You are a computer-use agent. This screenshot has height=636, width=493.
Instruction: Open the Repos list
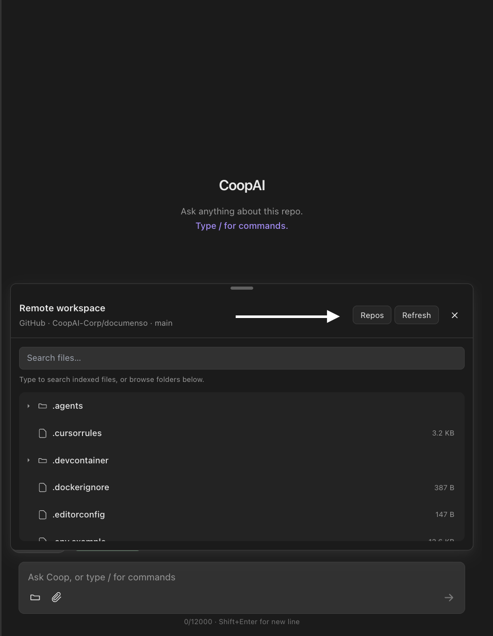pos(372,315)
